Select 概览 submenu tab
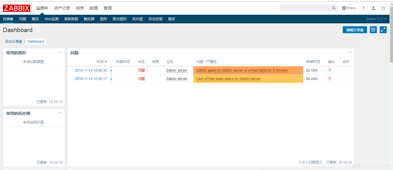This screenshot has height=170, width=393. 35,19
